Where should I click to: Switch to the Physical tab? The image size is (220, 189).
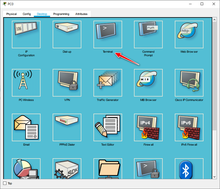(x=11, y=14)
